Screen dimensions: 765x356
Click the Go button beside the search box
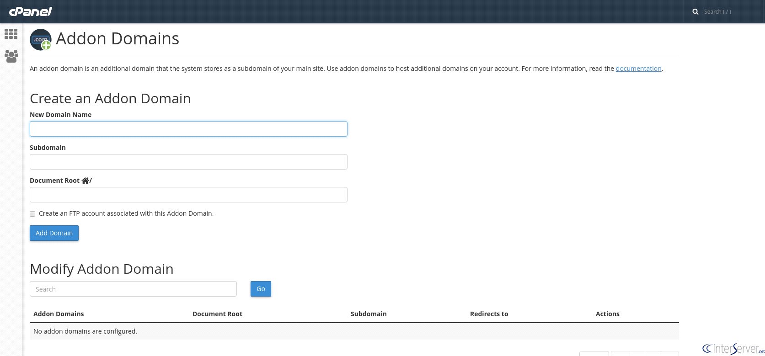point(261,289)
